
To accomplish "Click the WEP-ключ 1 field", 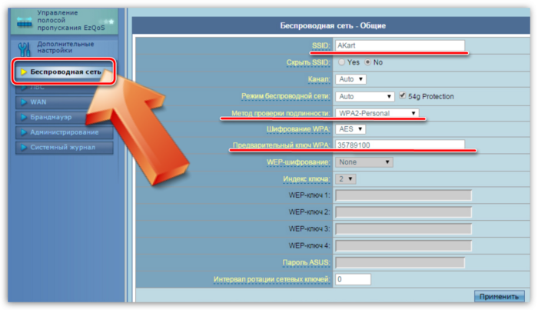I will 403,195.
